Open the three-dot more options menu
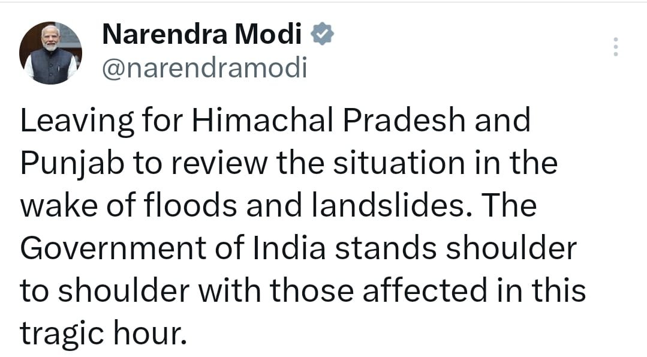The width and height of the screenshot is (647, 357). tap(615, 46)
